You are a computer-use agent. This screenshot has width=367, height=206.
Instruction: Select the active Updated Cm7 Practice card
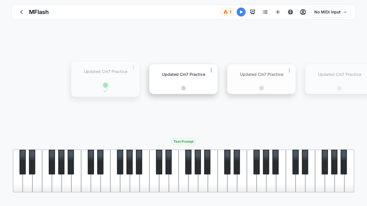[x=183, y=79]
